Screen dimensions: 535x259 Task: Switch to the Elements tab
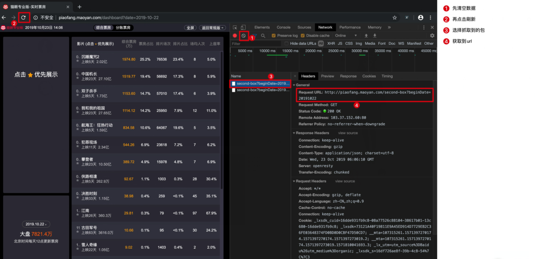pyautogui.click(x=262, y=27)
